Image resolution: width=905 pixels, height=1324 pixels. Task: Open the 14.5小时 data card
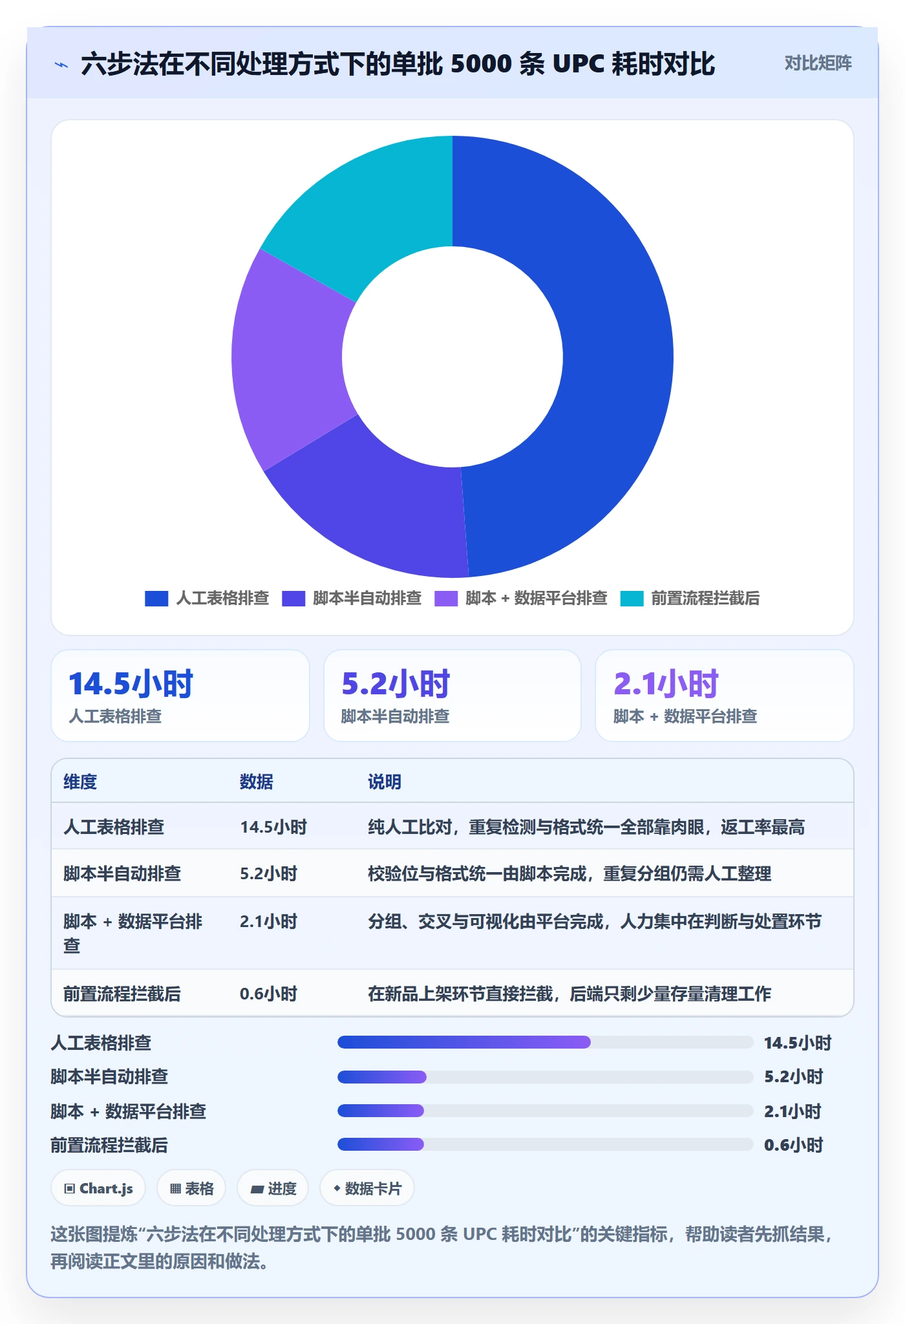click(x=180, y=696)
